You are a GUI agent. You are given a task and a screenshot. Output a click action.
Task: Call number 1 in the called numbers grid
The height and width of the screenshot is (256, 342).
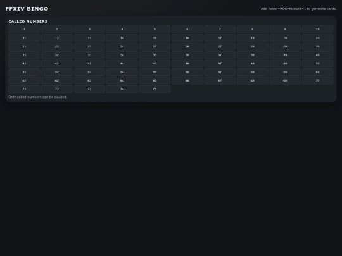pyautogui.click(x=24, y=29)
